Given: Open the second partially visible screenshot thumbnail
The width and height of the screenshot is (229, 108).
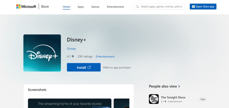Looking at the screenshot, I should coord(121,103).
